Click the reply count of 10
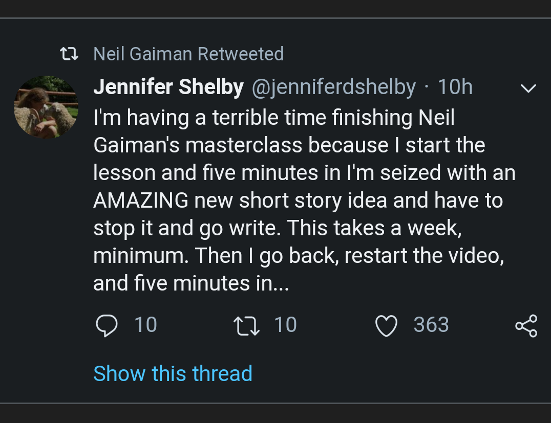The width and height of the screenshot is (551, 423). click(x=145, y=325)
